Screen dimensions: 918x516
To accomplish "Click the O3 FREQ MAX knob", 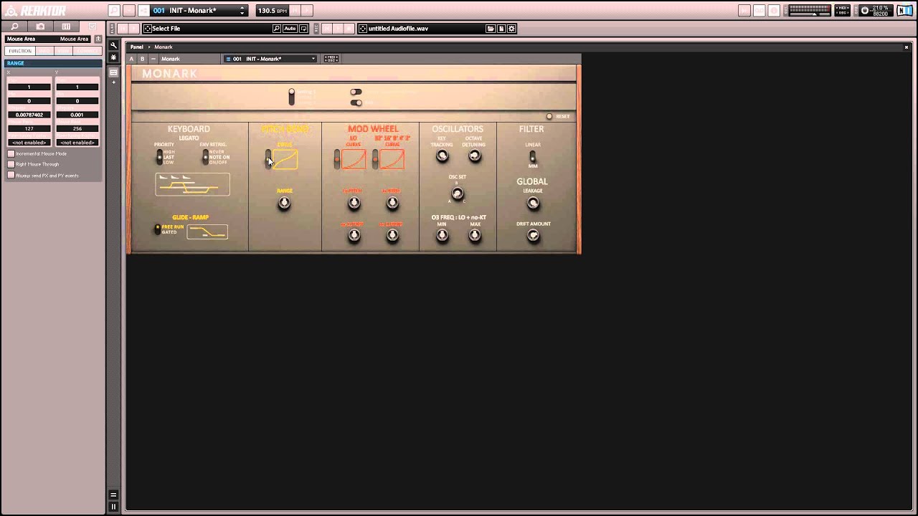I will [x=475, y=235].
